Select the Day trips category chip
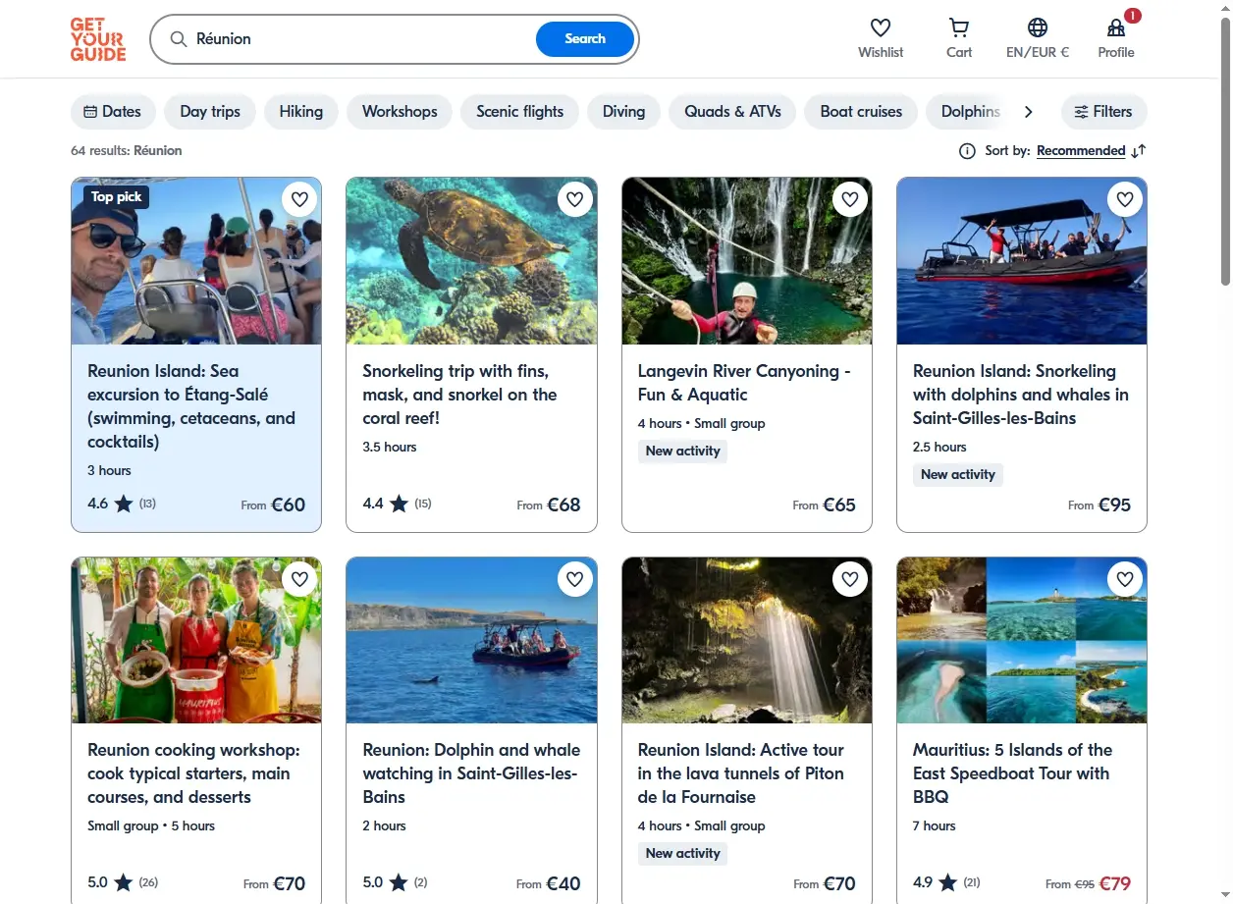This screenshot has height=904, width=1233. point(210,111)
